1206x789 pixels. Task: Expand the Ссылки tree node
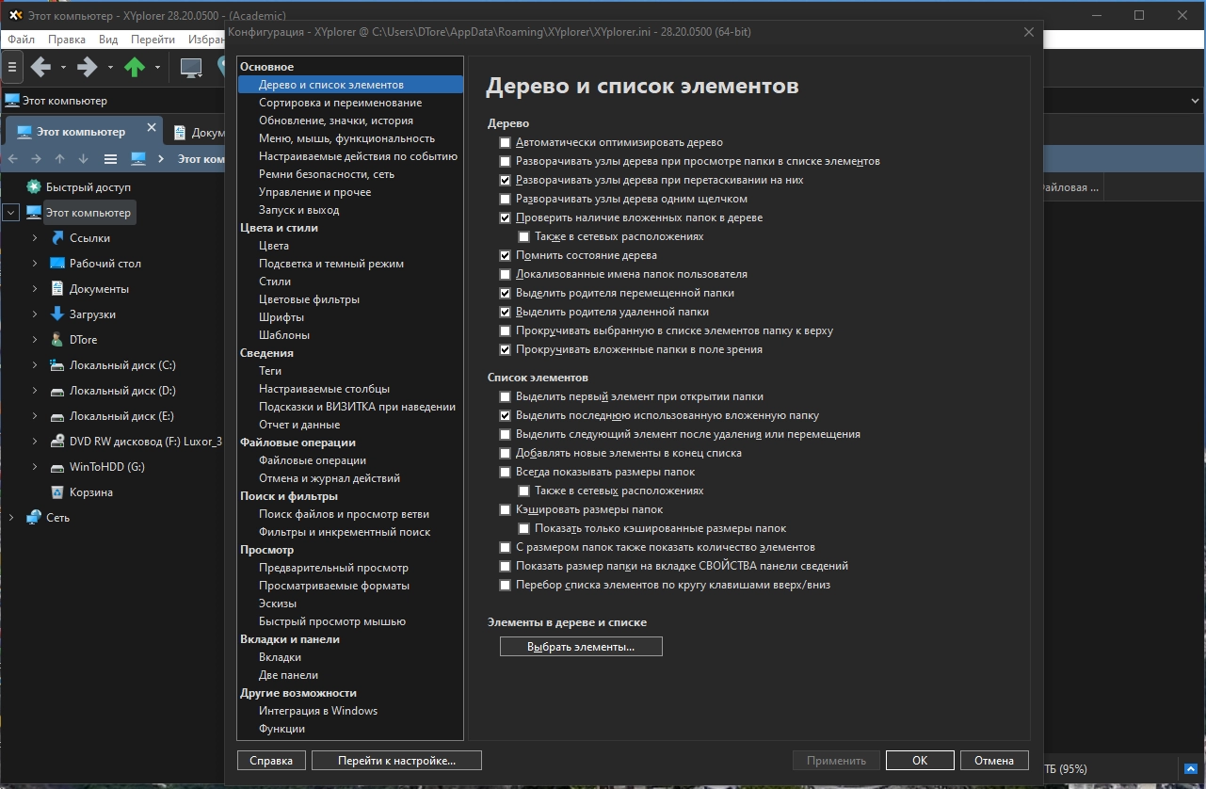pos(35,238)
